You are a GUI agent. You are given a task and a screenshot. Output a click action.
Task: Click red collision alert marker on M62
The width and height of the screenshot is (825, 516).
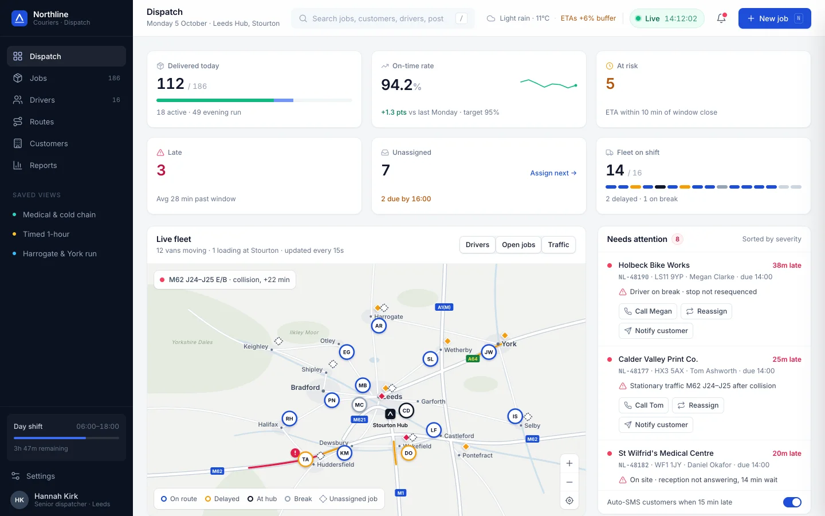[x=295, y=452]
